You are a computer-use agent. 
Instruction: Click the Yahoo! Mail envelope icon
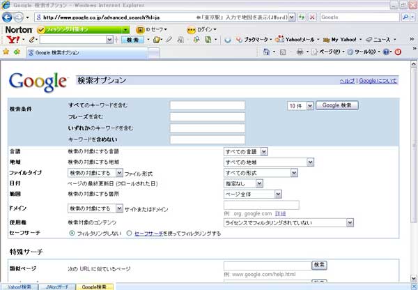(x=279, y=39)
